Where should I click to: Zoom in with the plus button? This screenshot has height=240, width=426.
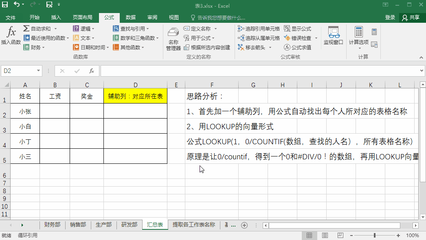(x=398, y=236)
